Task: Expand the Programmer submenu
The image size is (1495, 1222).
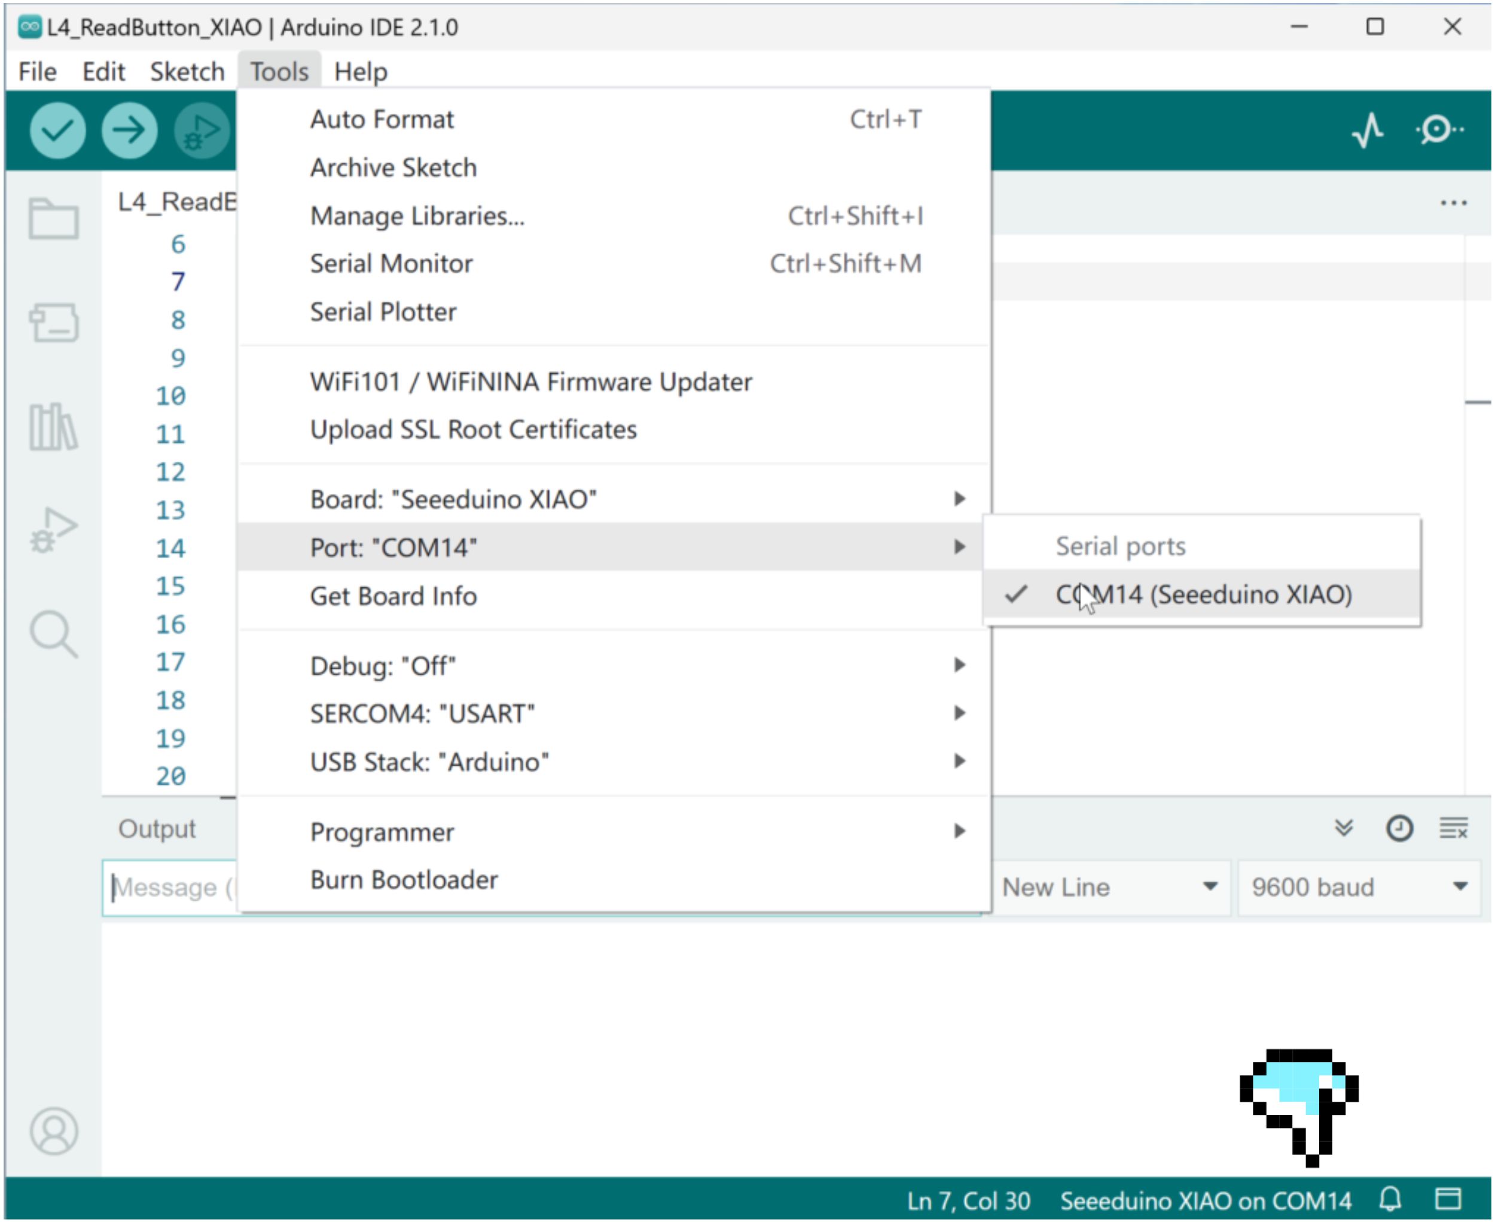Action: (614, 832)
